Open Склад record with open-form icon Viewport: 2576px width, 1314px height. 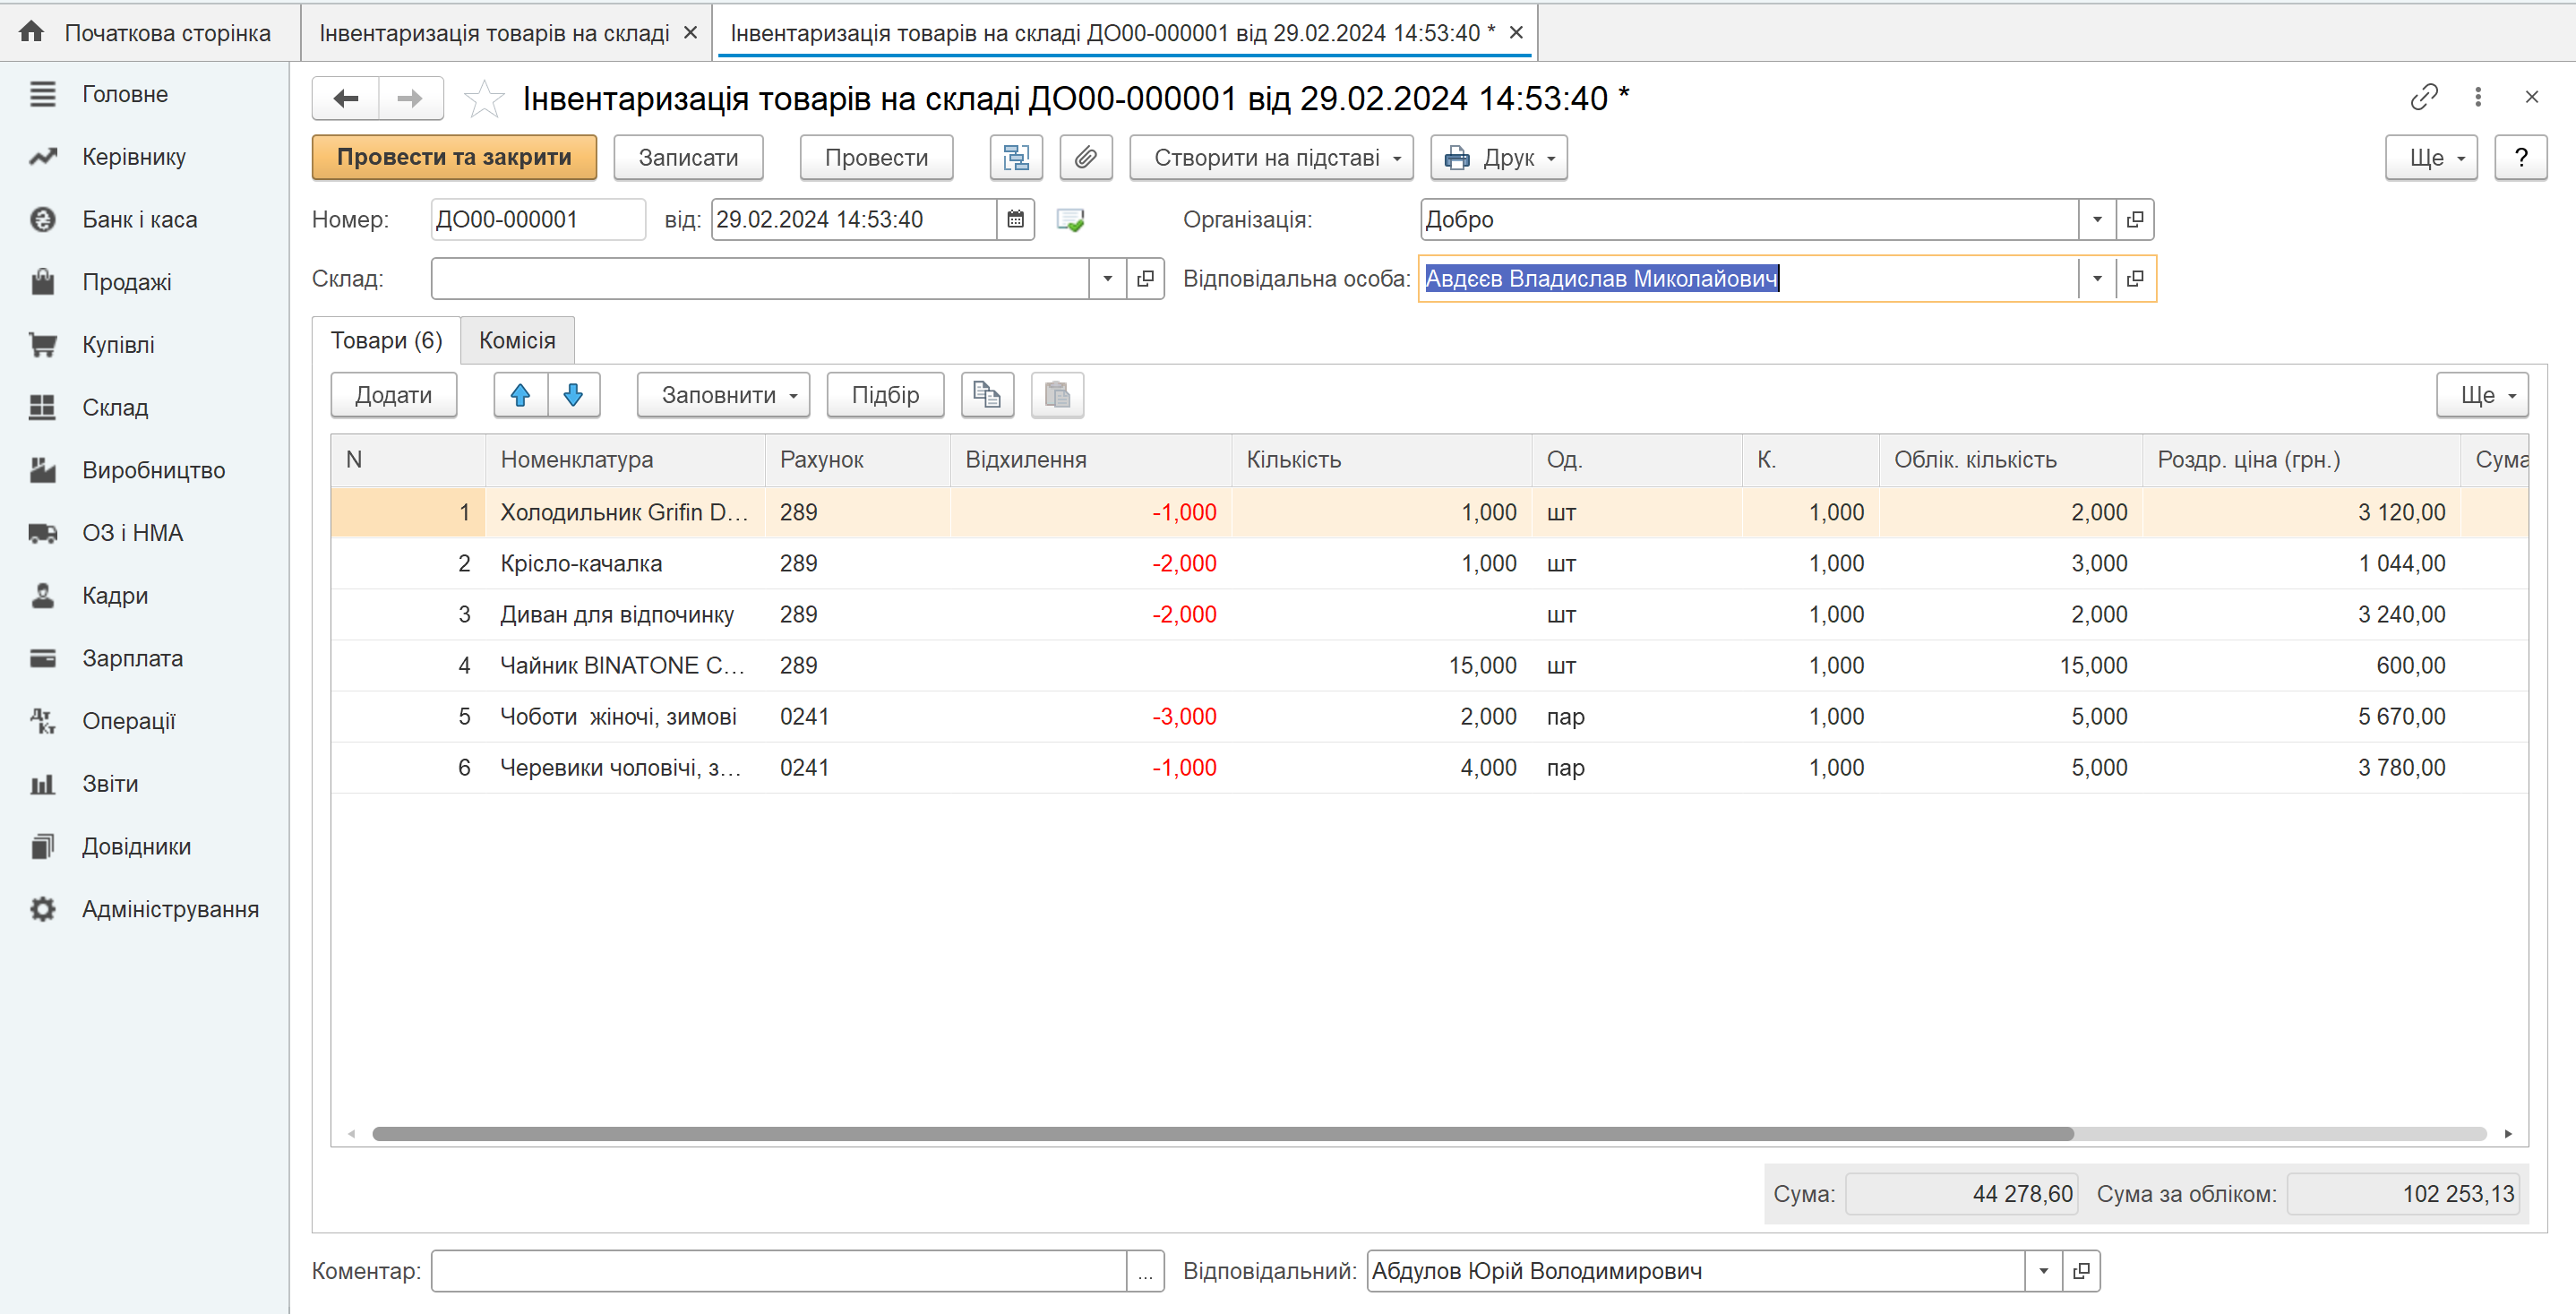1146,279
